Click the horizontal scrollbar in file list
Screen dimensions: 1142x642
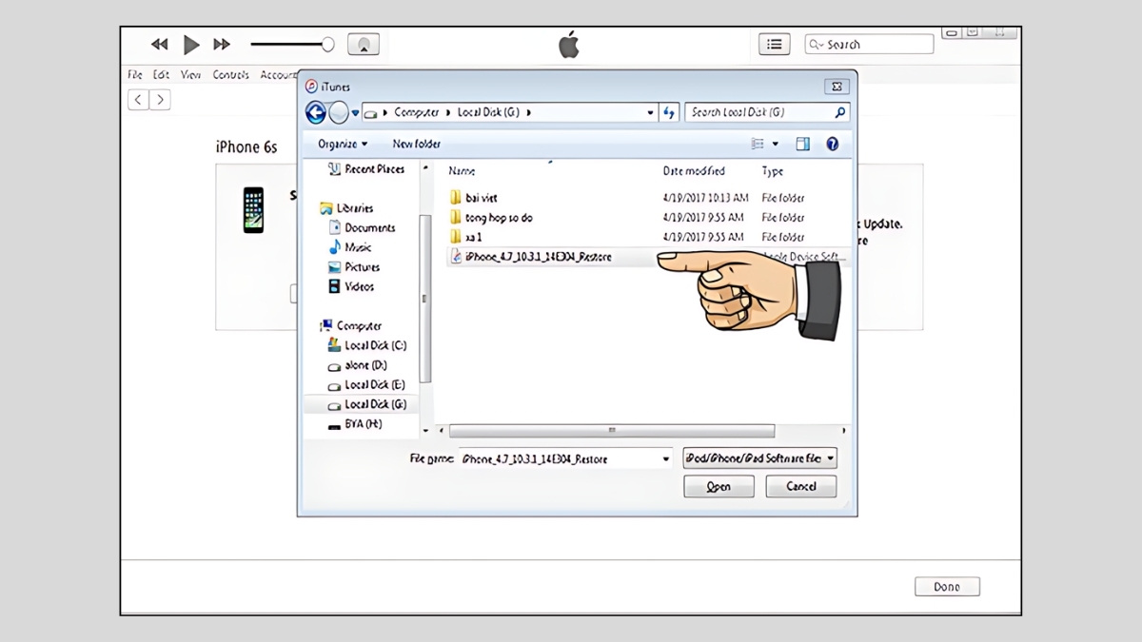612,431
